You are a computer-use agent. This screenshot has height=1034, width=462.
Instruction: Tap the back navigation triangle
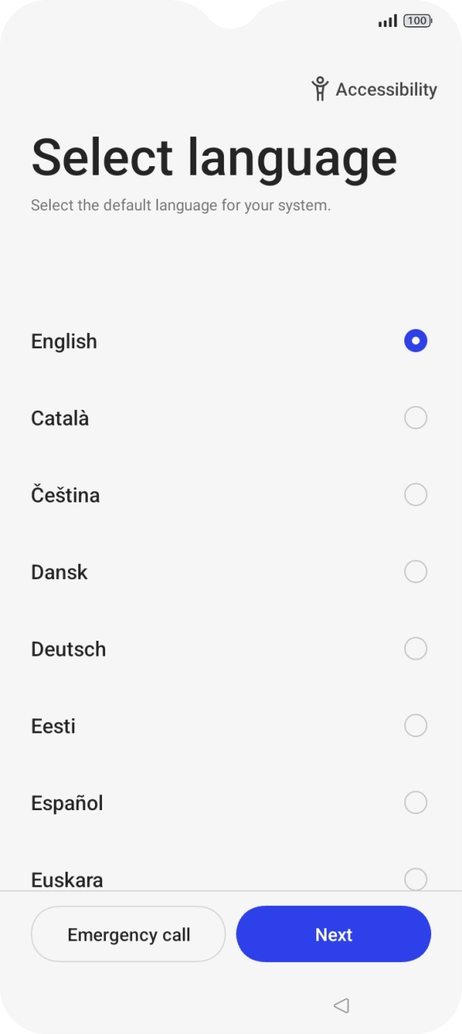pos(340,1006)
